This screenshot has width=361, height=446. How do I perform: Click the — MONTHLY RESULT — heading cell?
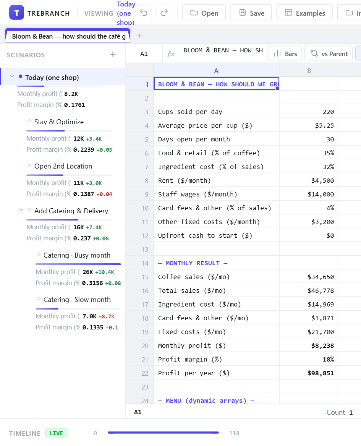tap(216, 263)
